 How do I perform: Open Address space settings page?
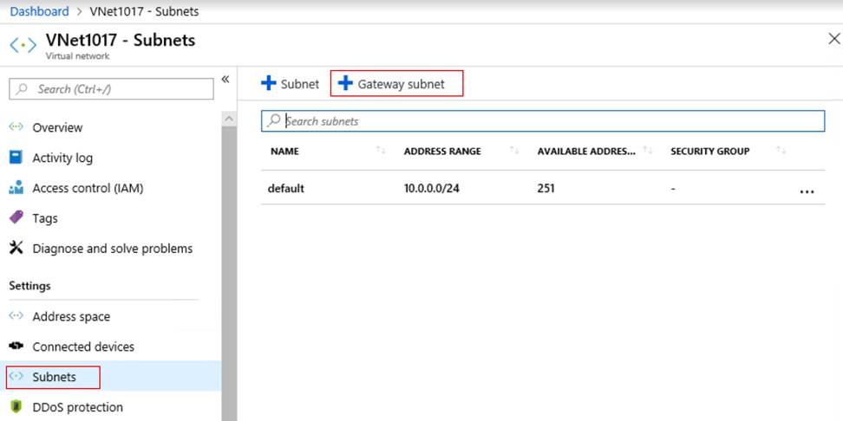71,317
